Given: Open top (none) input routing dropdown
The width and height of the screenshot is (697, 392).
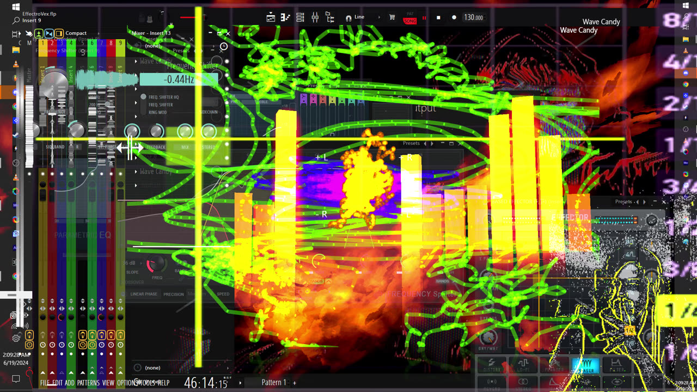Looking at the screenshot, I should (153, 46).
